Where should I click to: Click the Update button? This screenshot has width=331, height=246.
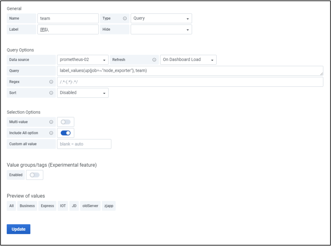pos(18,229)
